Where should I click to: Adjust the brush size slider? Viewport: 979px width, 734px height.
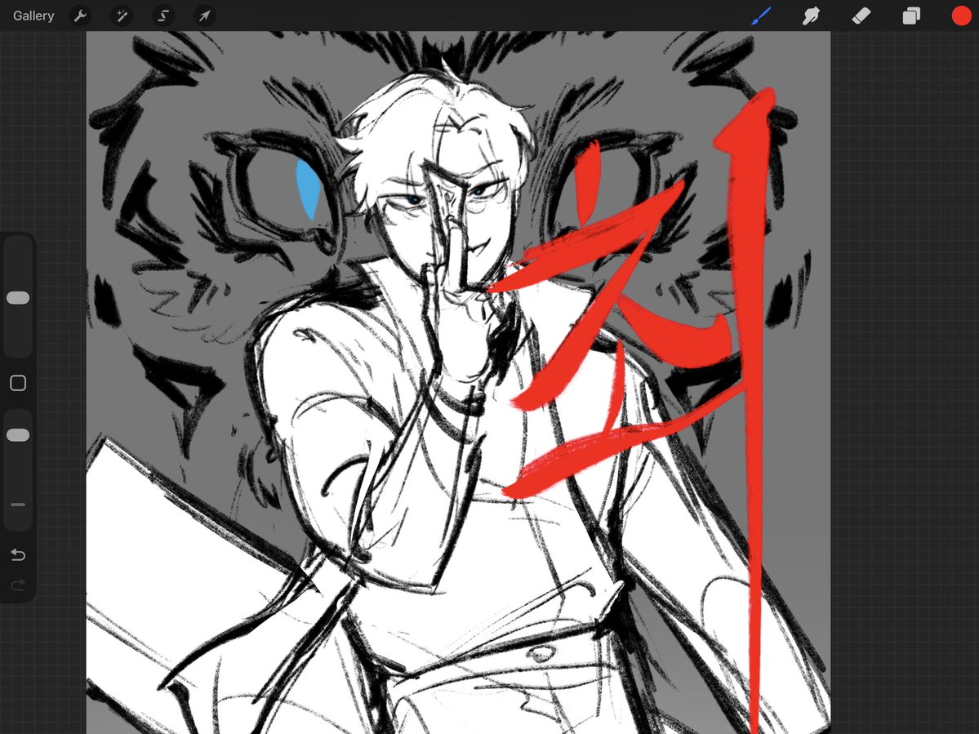point(18,298)
